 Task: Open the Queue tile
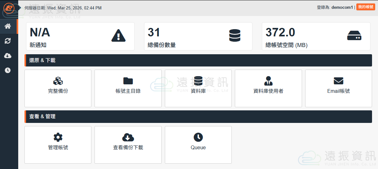point(198,145)
